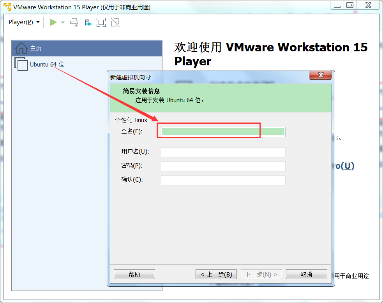383x303 pixels.
Task: Click the 密码(P) password field
Action: 223,166
